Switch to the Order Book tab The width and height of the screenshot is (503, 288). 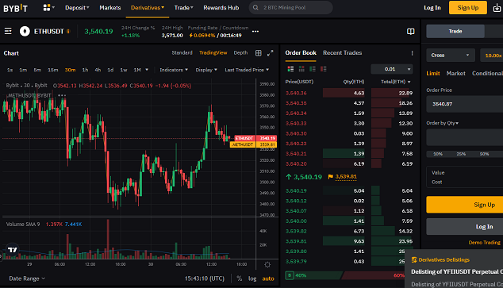pyautogui.click(x=301, y=53)
